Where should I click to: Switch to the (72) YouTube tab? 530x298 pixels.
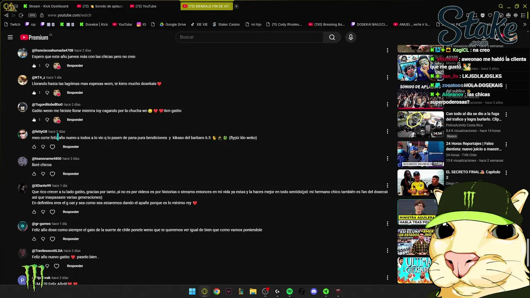[x=143, y=6]
